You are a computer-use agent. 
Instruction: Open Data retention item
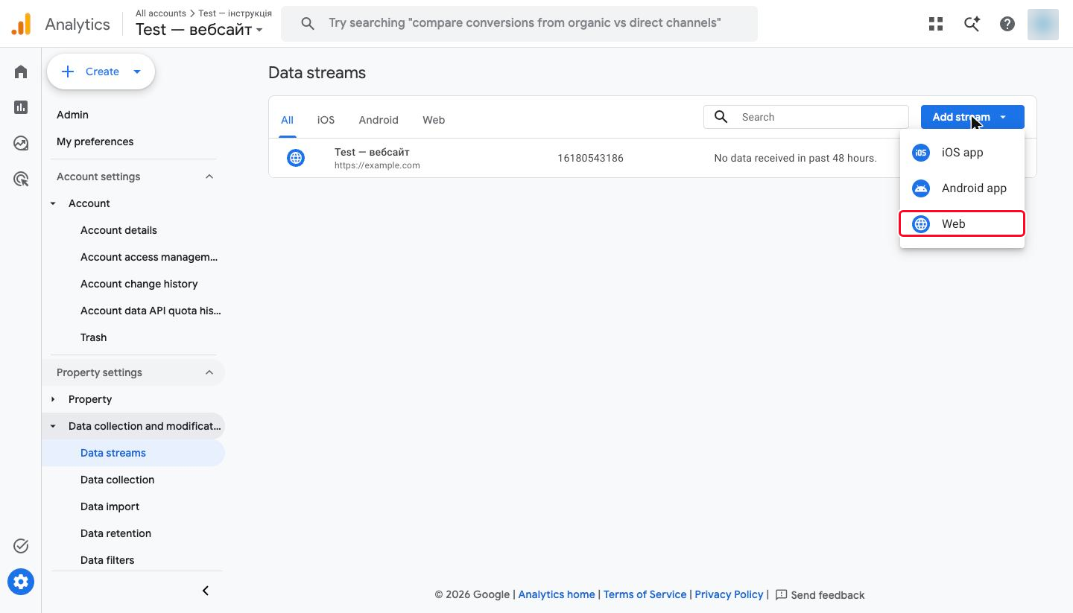point(115,533)
